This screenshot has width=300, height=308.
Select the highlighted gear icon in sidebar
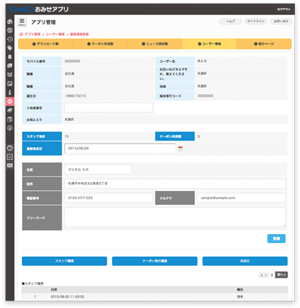[10, 102]
